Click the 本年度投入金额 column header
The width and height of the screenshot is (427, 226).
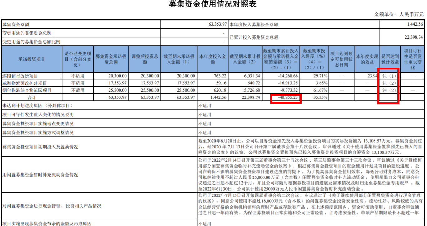point(213,59)
